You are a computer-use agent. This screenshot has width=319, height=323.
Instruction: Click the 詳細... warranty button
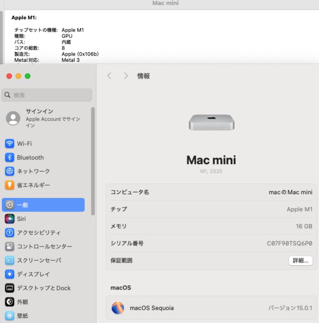point(301,260)
